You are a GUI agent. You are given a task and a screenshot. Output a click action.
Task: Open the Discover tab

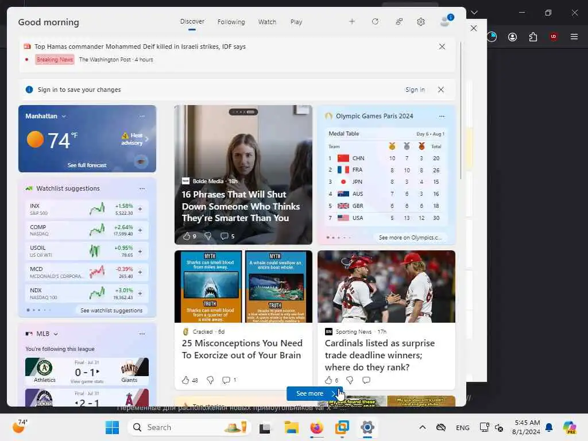tap(192, 22)
